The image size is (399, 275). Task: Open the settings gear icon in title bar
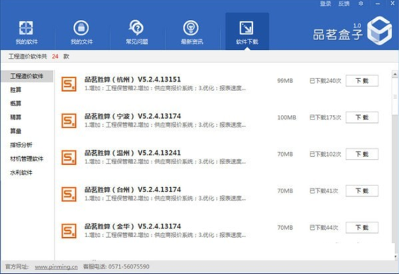click(360, 4)
